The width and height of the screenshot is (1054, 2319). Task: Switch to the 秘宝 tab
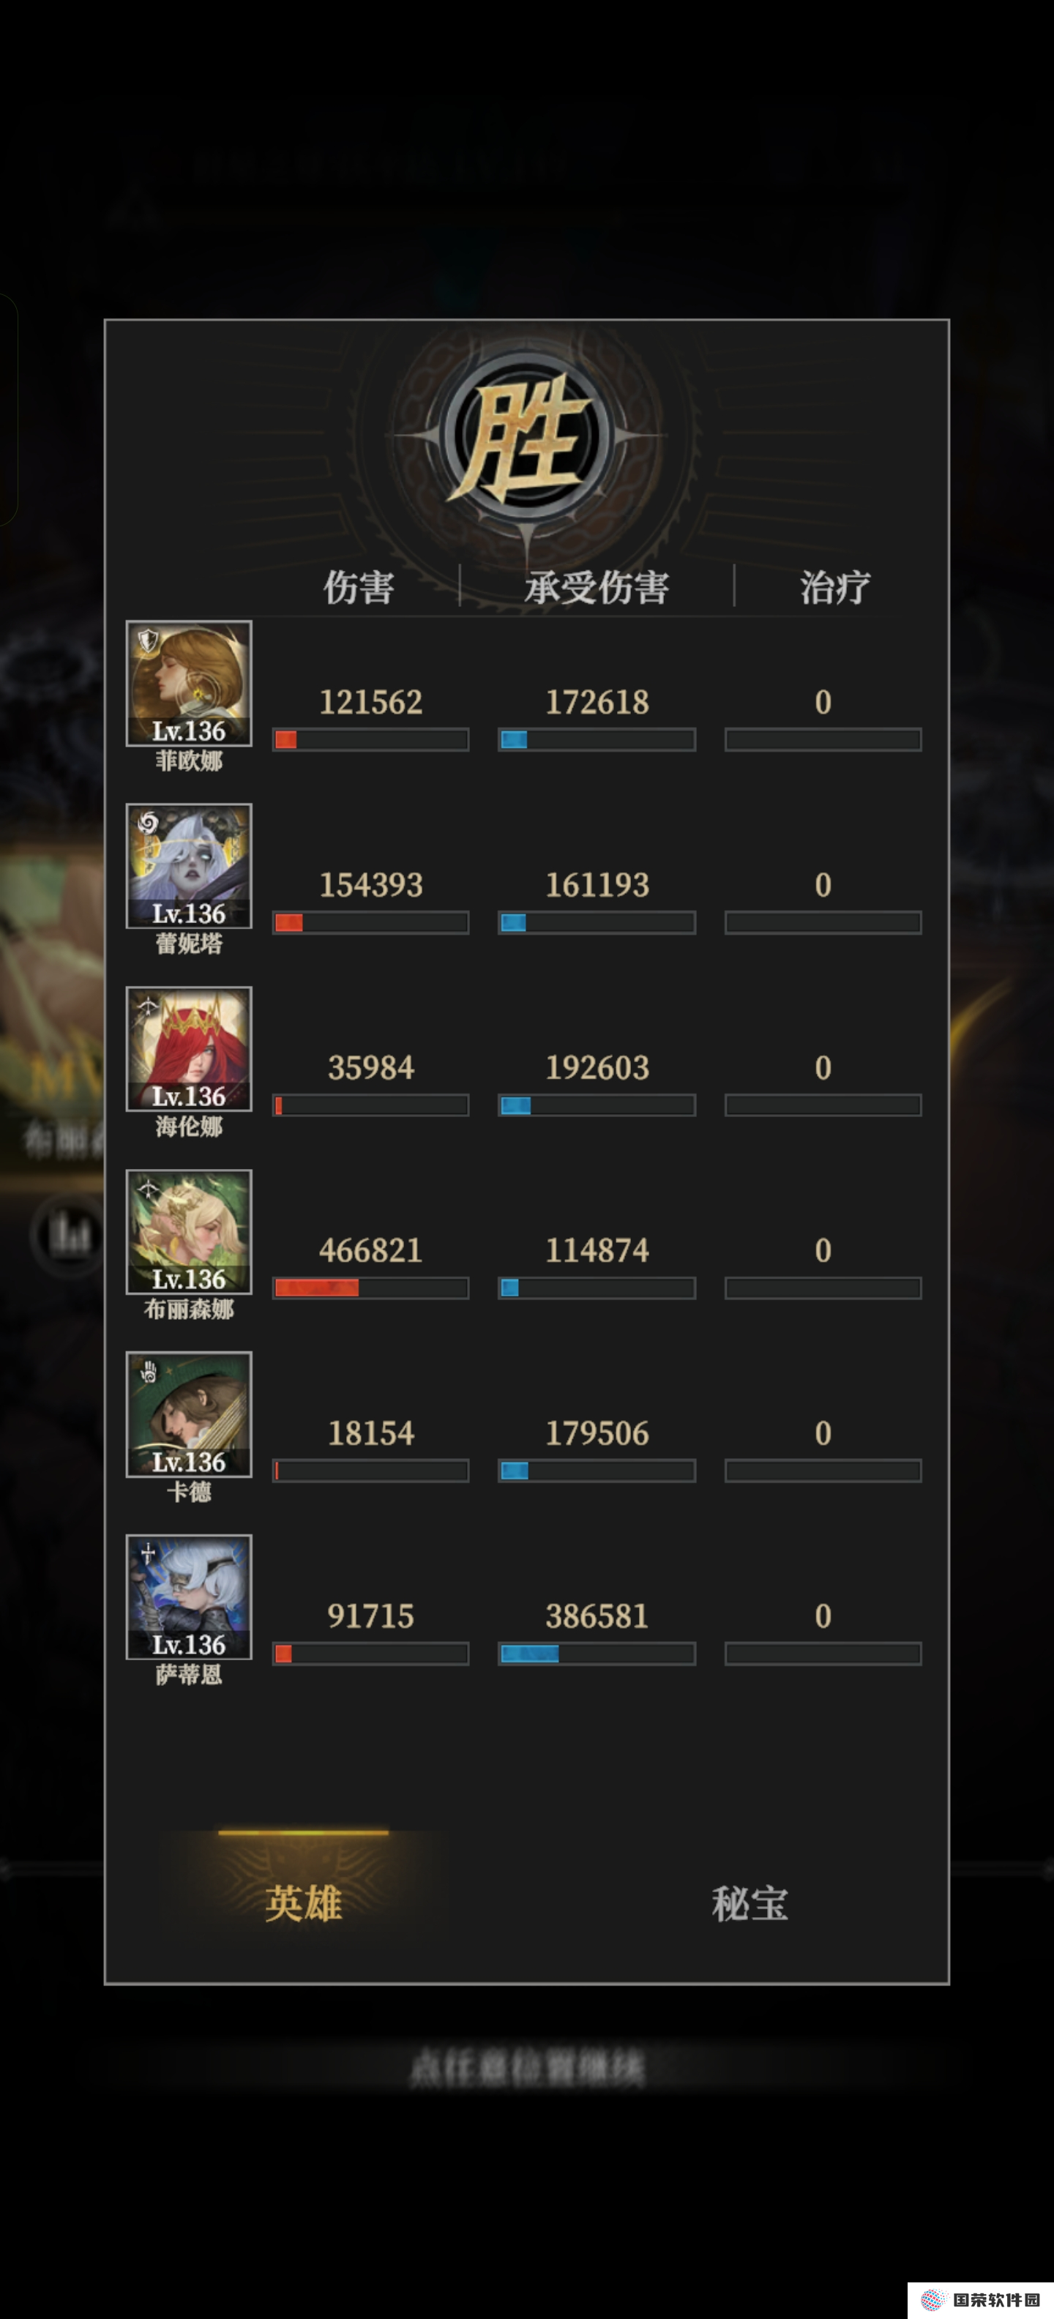coord(749,1902)
